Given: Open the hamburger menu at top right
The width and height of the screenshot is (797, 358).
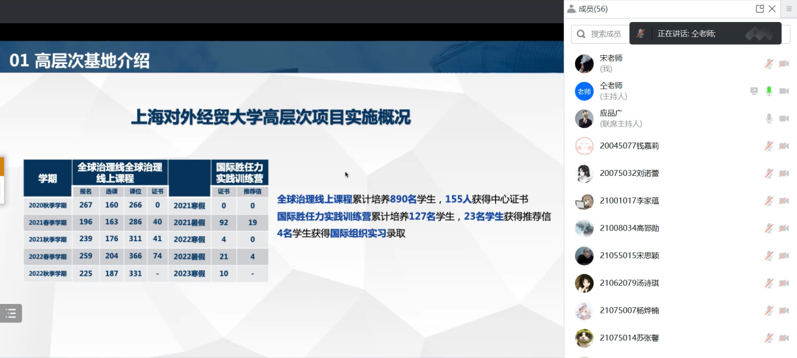Looking at the screenshot, I should click(789, 9).
